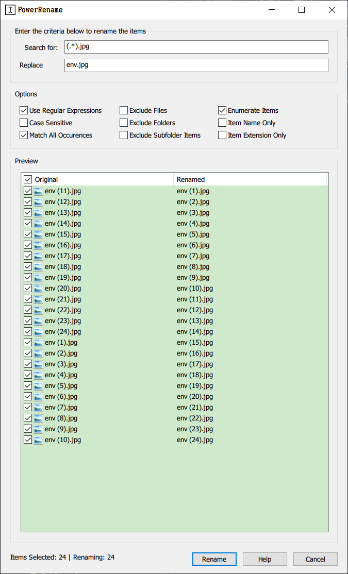Uncheck the env (24).jpg row checkbox
Image resolution: width=348 pixels, height=574 pixels.
point(28,332)
